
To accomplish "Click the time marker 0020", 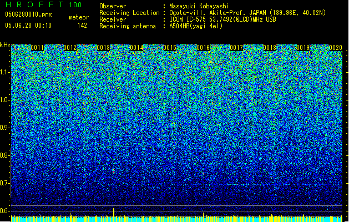I will (x=336, y=48).
